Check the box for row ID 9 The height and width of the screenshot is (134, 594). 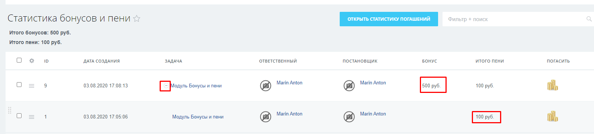19,84
